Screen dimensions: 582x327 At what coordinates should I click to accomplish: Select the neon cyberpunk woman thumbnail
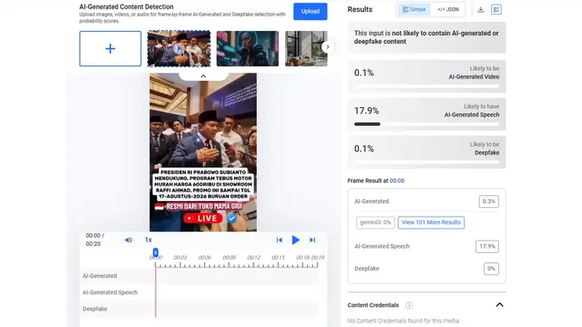click(x=247, y=48)
